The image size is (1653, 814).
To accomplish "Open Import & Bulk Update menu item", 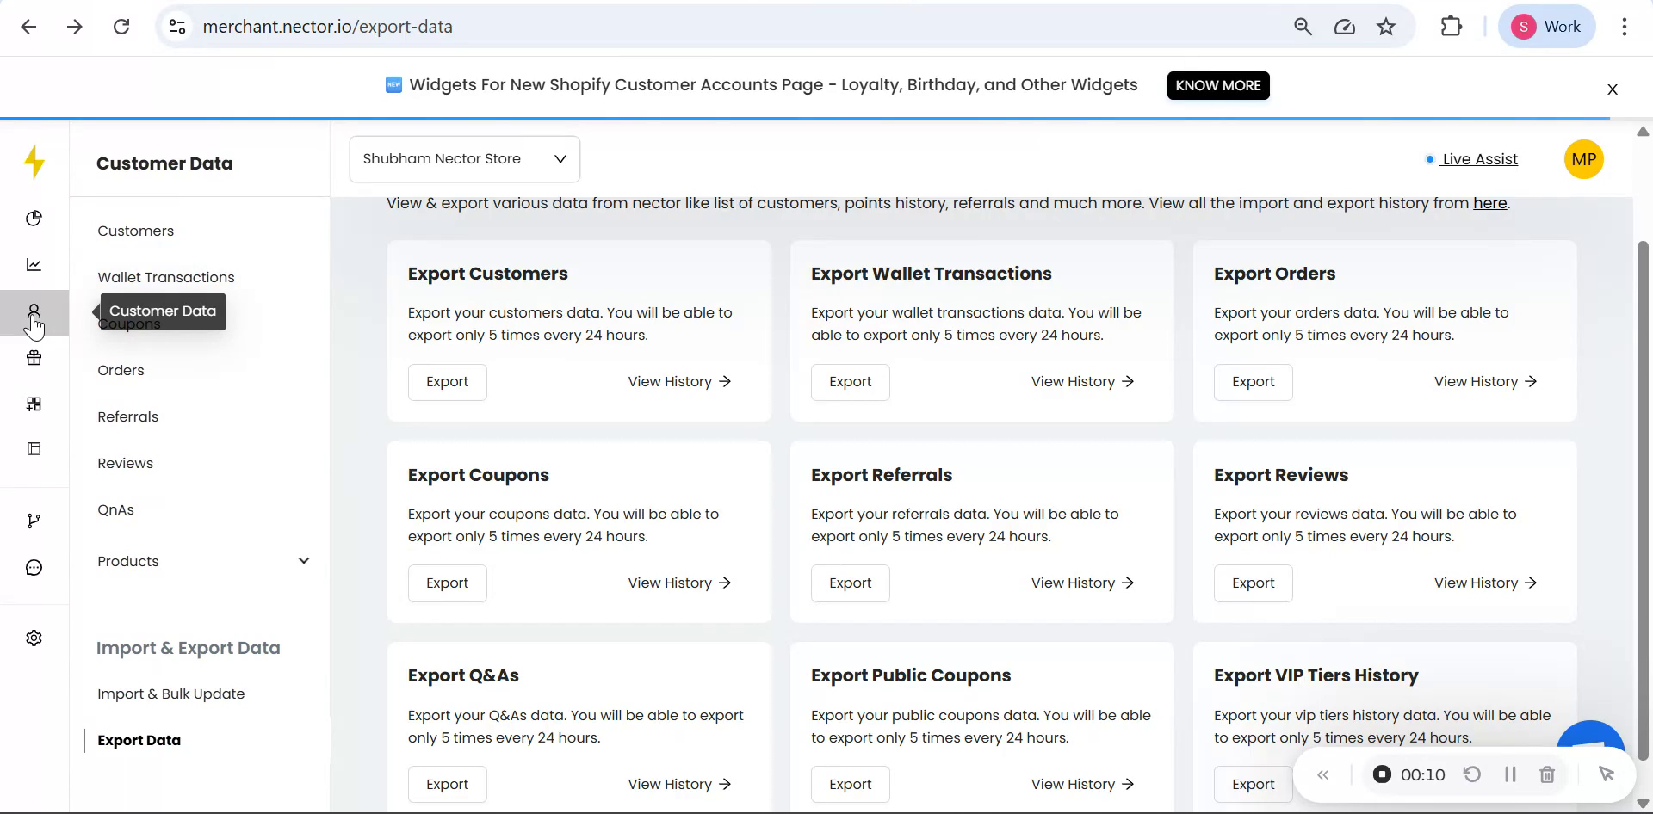I will click(171, 694).
